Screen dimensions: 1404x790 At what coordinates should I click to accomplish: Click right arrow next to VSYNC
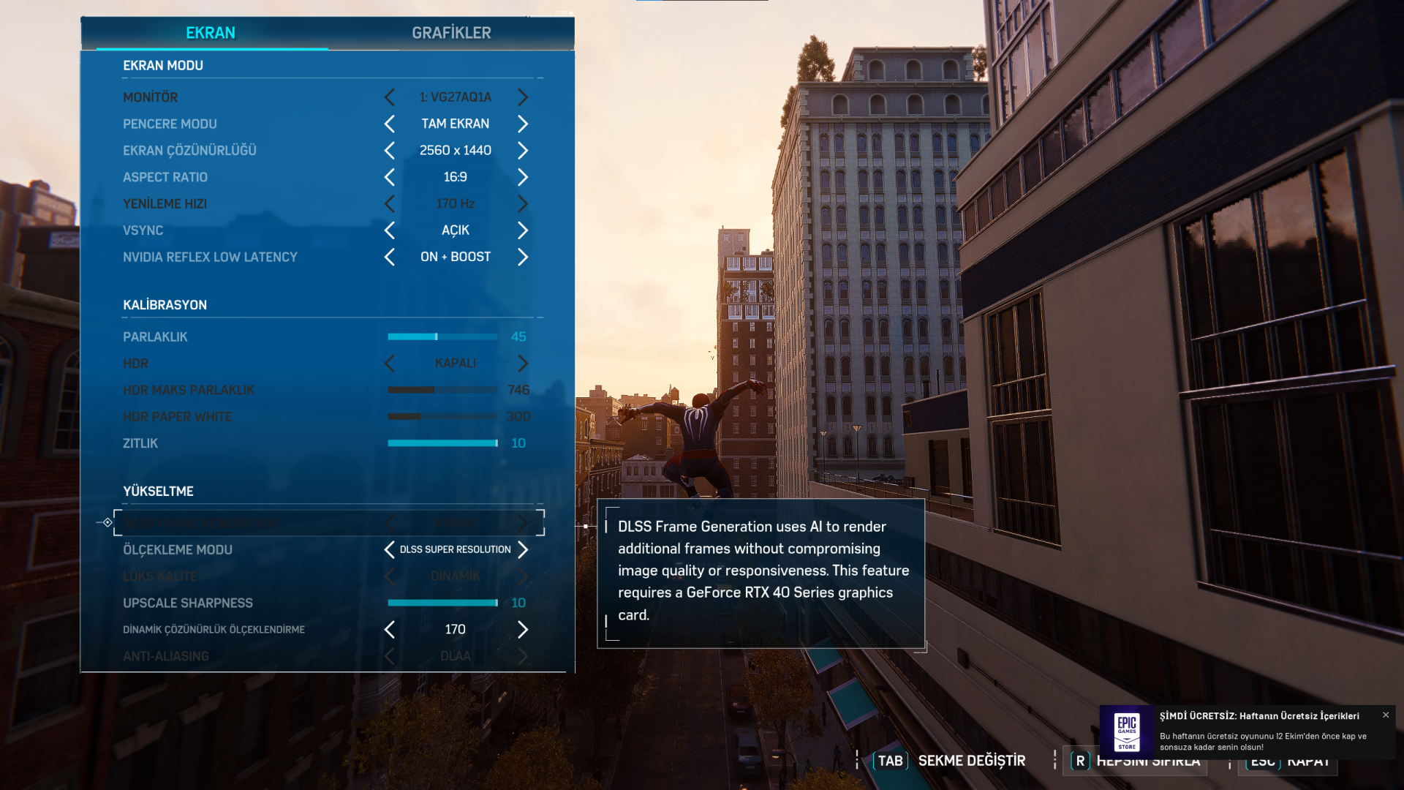[x=522, y=230]
